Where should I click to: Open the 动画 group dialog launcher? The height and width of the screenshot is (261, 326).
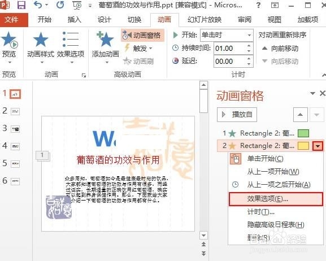click(84, 76)
